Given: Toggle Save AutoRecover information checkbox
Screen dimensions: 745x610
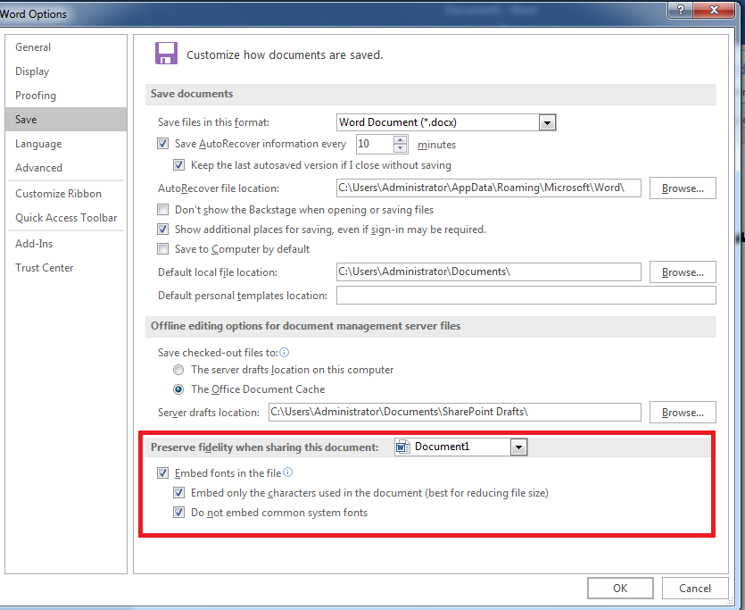Looking at the screenshot, I should click(x=163, y=144).
